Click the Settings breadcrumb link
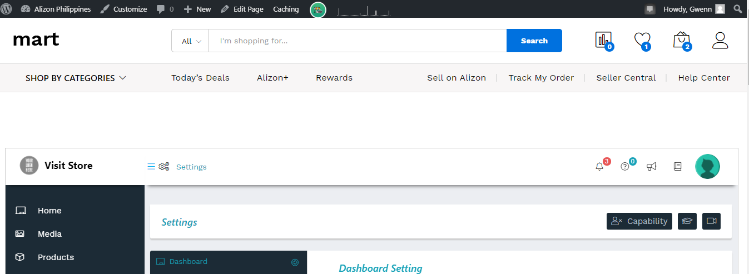The image size is (749, 274). [x=191, y=167]
